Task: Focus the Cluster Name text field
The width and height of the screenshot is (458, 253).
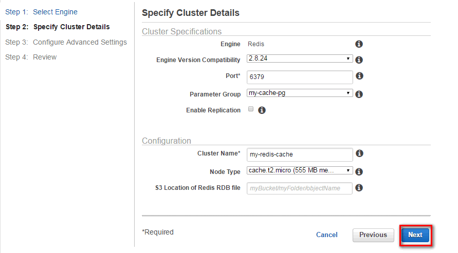Action: [300, 154]
